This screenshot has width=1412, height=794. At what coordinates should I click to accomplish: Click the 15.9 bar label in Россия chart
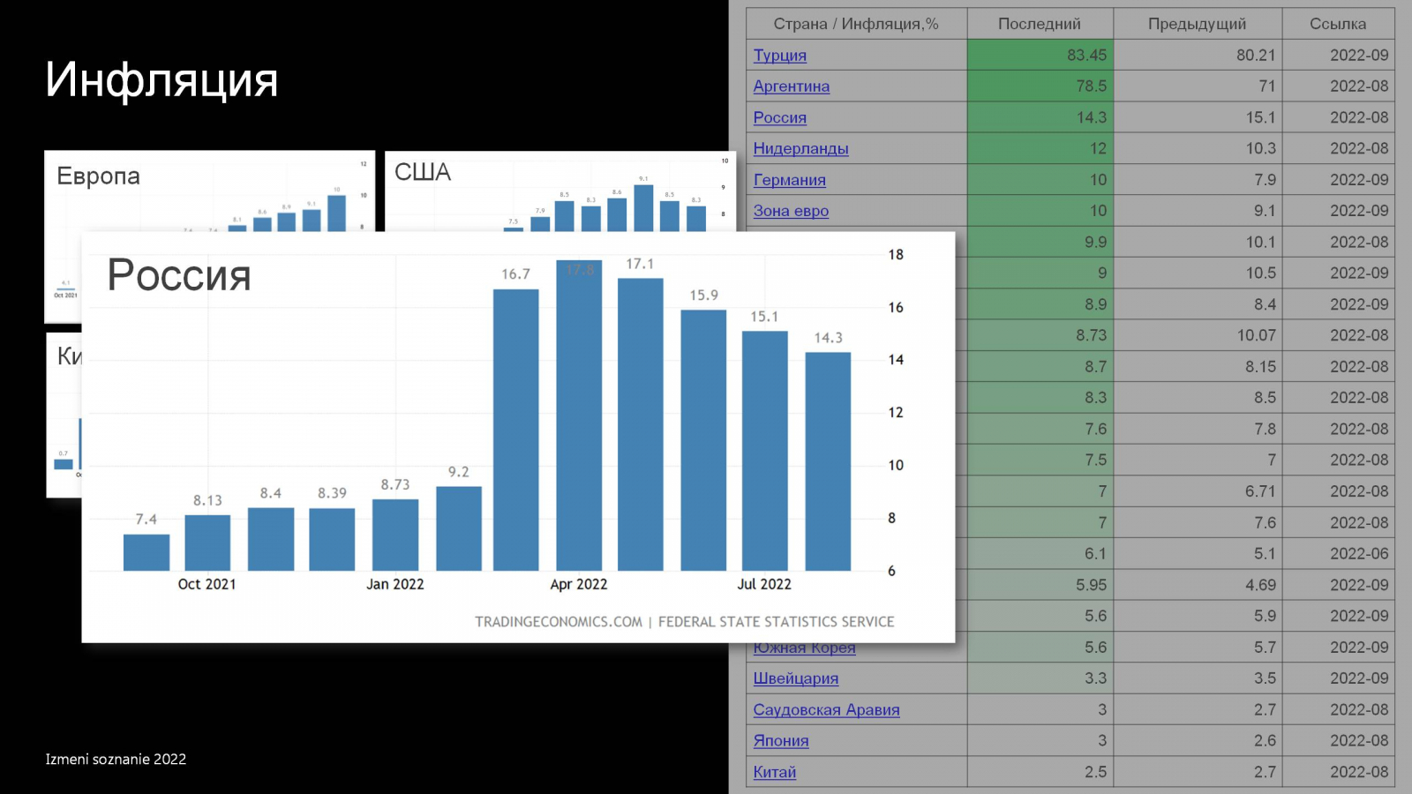click(x=703, y=296)
